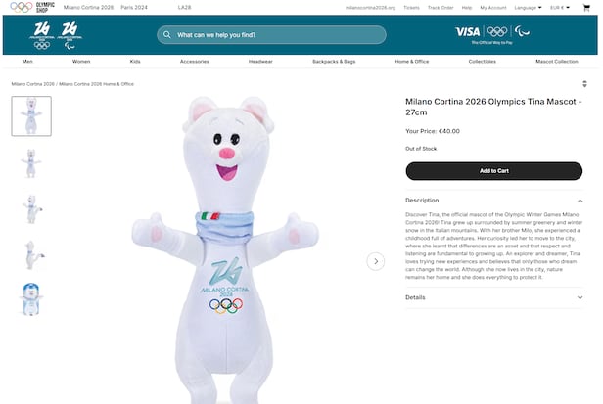The height and width of the screenshot is (404, 603).
Task: Click the search magnifier icon
Action: (168, 34)
